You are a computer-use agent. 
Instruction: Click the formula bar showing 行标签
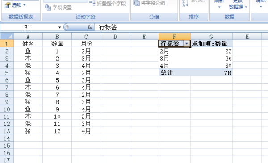pyautogui.click(x=181, y=27)
